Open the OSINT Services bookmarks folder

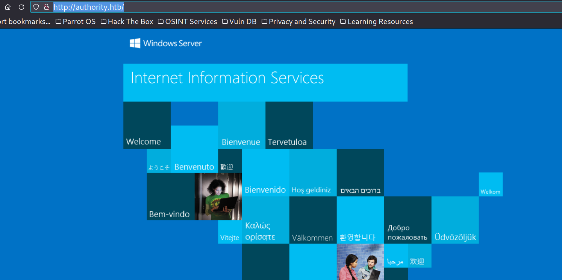click(x=188, y=21)
